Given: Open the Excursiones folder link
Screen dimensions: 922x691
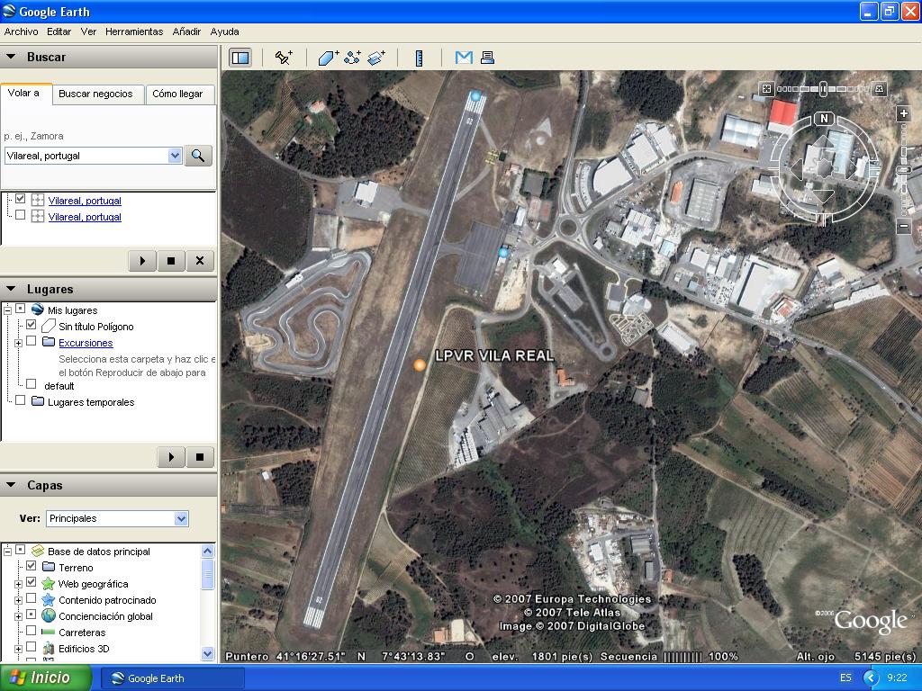Looking at the screenshot, I should 86,343.
